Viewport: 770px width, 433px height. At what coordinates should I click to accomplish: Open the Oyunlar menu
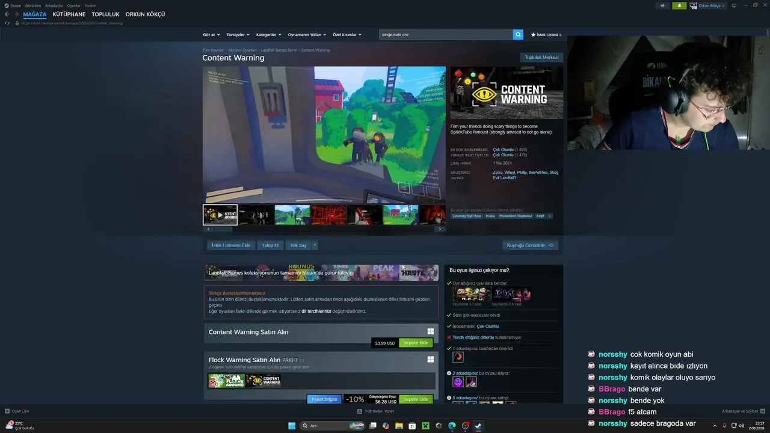73,5
